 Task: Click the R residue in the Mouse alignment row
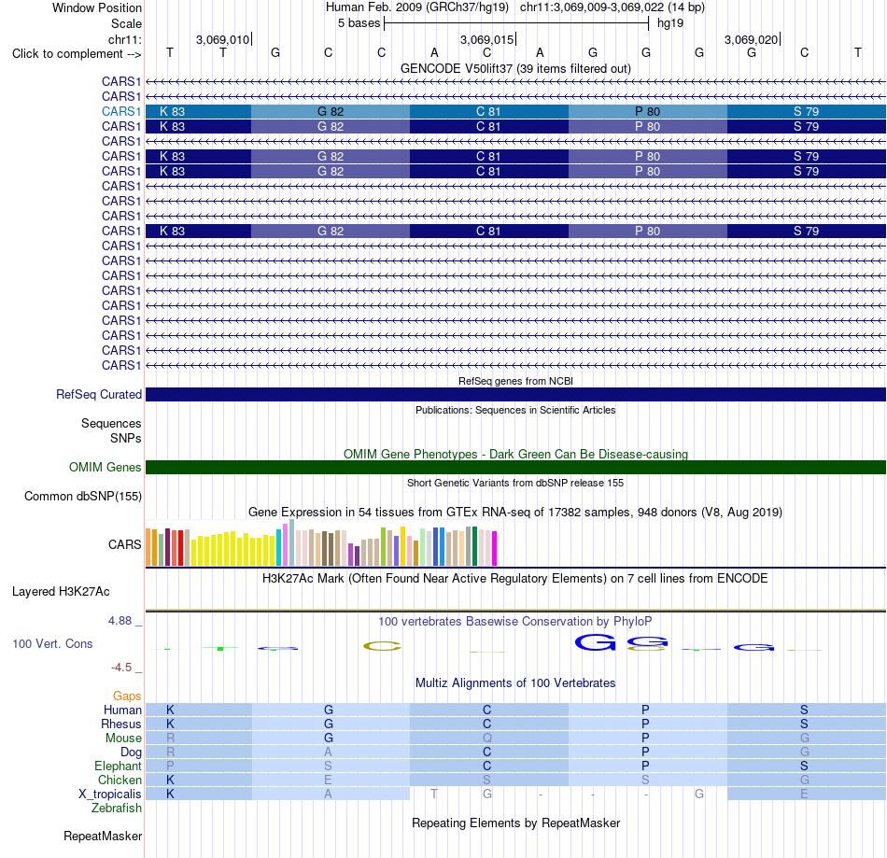170,738
